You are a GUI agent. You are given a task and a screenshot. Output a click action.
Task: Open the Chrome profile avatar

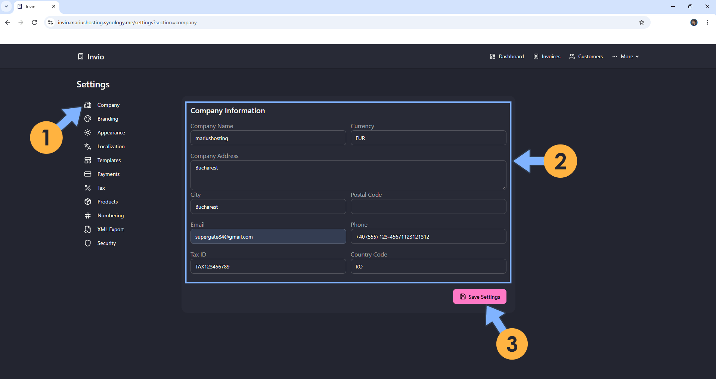pos(694,22)
